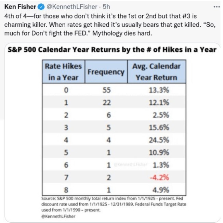Select the 'Avg. Calendar Year Return' header
Screen dimensions: 223x223
(x=156, y=71)
